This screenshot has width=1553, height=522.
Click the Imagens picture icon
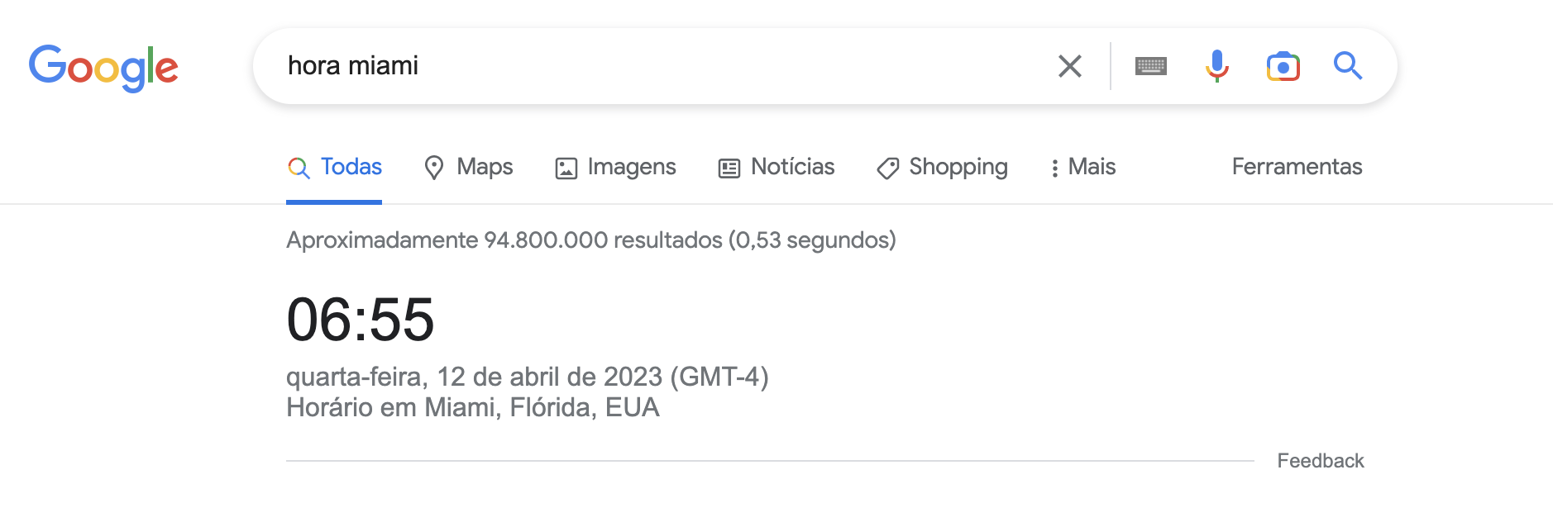[565, 167]
